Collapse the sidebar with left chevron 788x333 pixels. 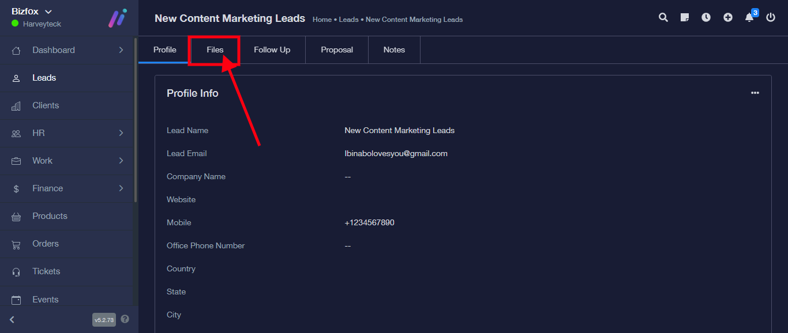(12, 319)
